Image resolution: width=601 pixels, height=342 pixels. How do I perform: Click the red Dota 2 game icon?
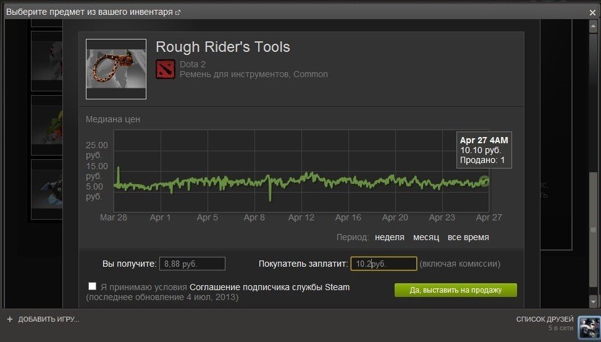(x=166, y=69)
